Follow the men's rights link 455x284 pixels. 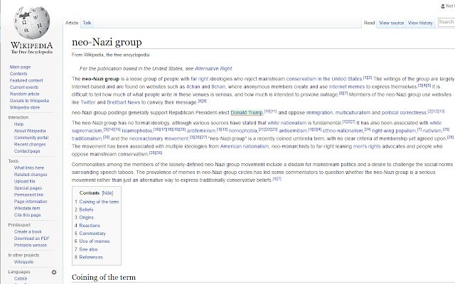(x=367, y=146)
